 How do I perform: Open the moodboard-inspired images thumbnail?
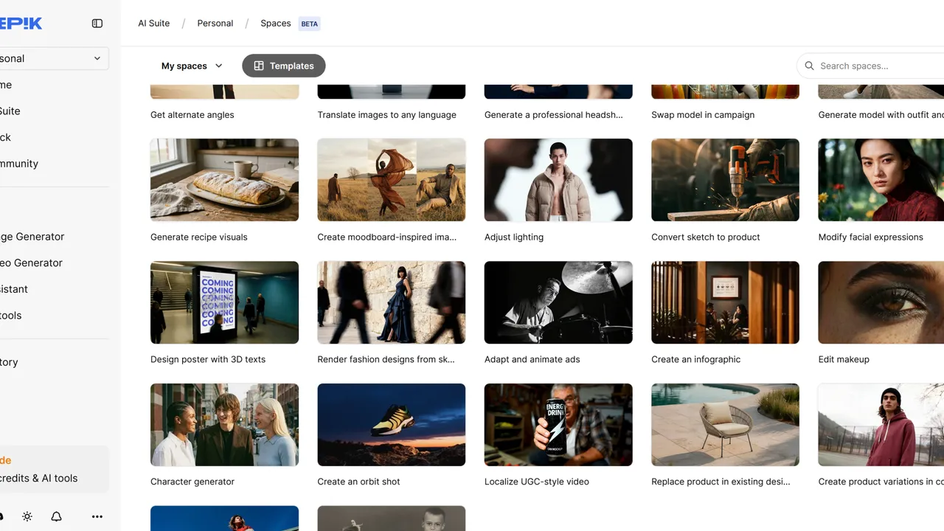(x=392, y=180)
